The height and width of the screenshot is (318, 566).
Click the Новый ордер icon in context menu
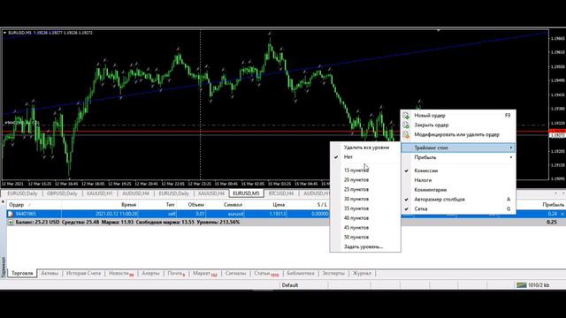[x=406, y=116]
